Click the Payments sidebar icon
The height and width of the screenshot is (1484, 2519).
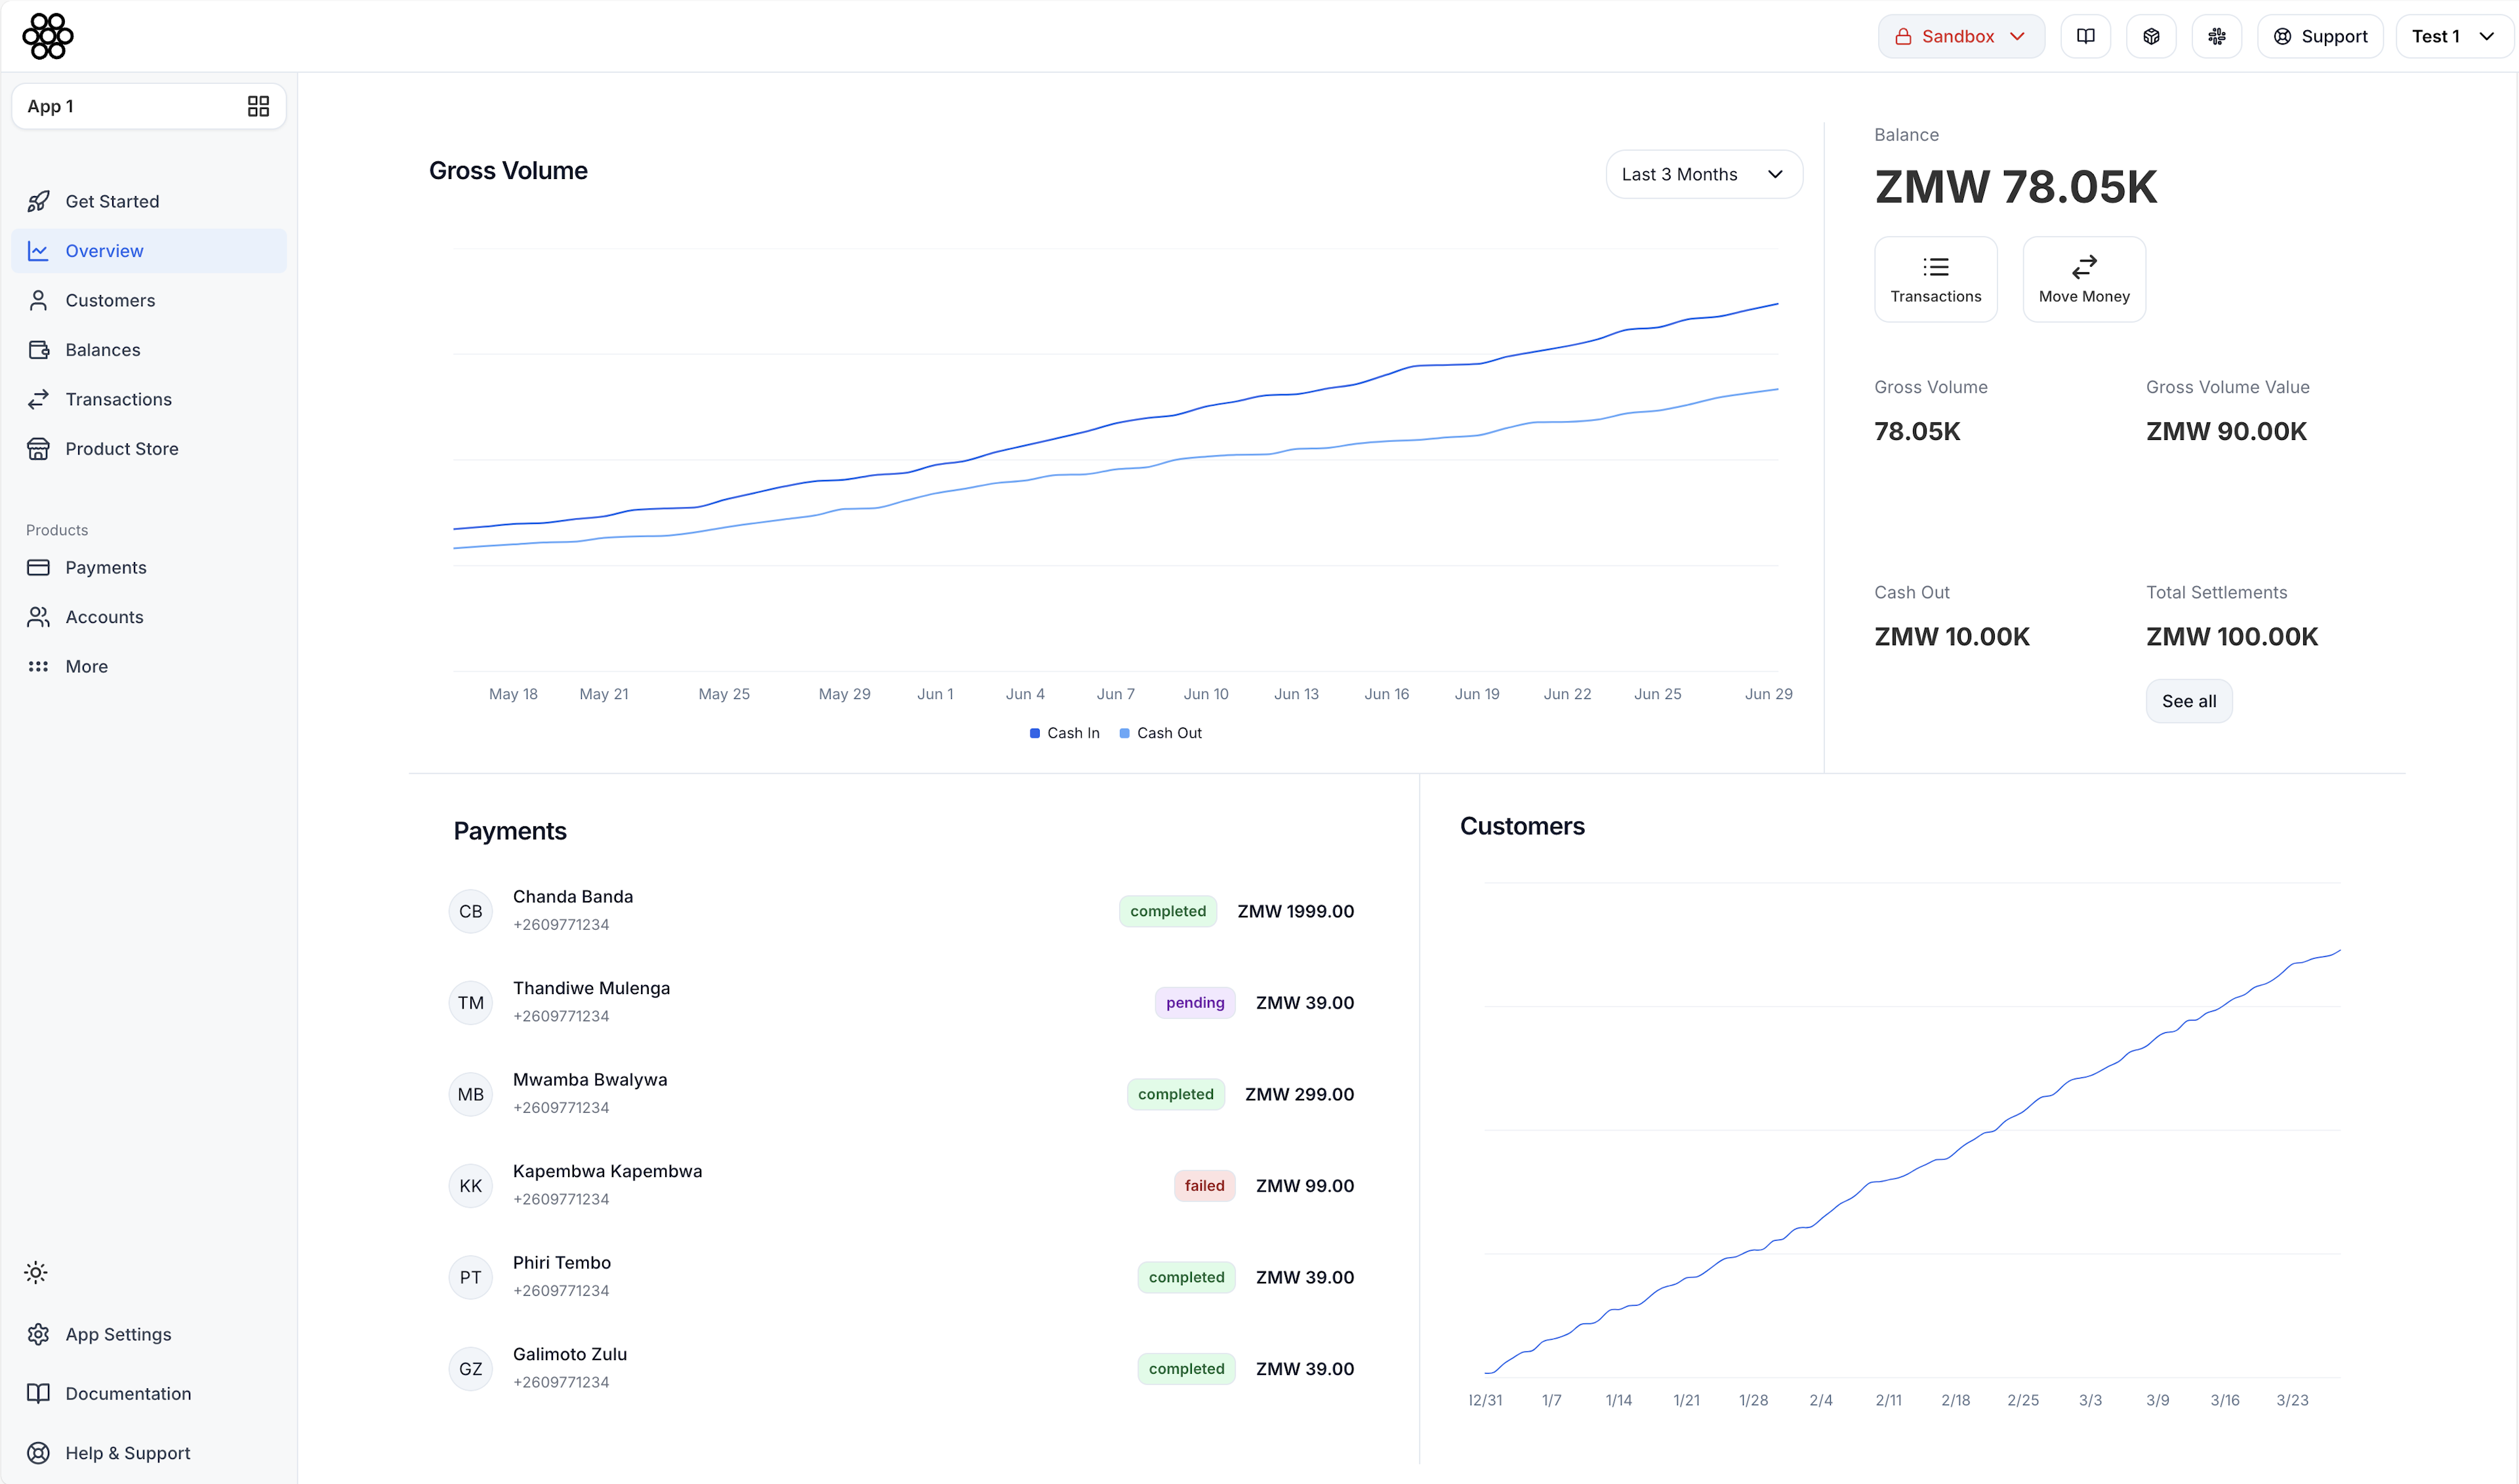point(39,567)
